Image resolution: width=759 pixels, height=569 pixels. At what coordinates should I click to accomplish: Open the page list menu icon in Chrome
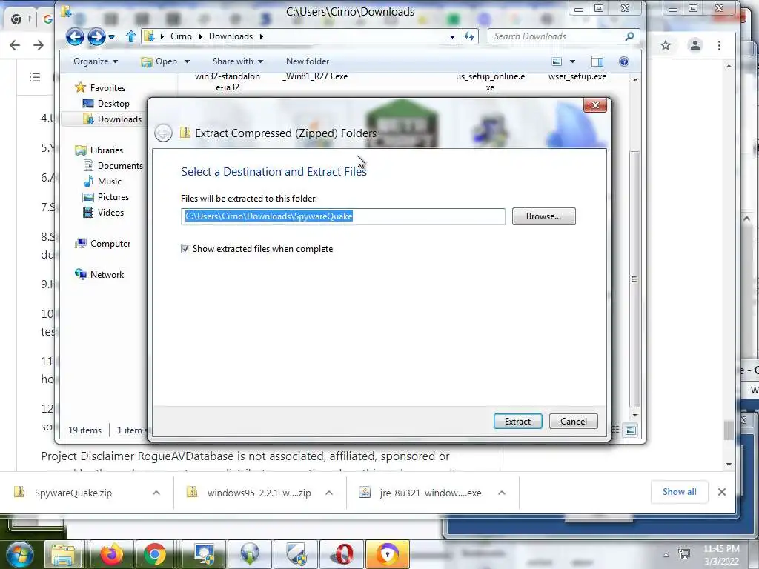(35, 77)
